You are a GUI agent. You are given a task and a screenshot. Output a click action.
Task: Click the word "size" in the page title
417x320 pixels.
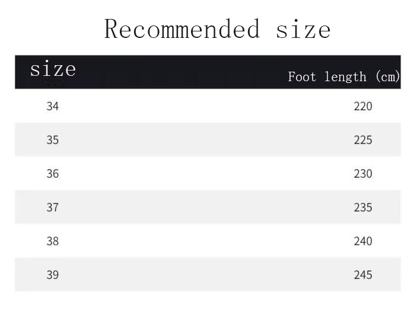pos(303,29)
